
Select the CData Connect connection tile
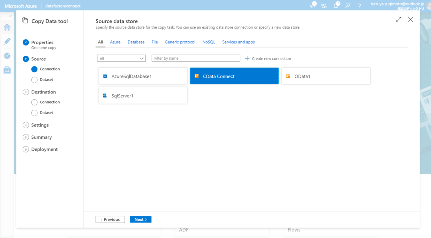(234, 76)
